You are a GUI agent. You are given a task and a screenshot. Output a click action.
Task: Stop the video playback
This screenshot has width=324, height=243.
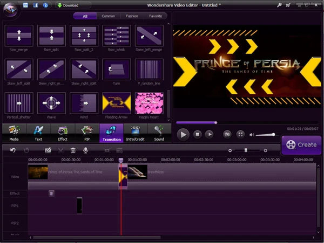[198, 134]
